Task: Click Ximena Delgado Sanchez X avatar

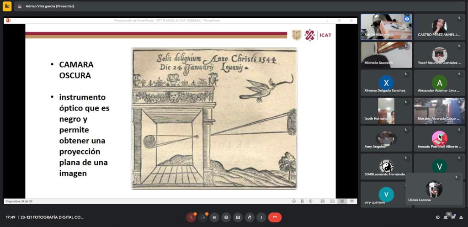Action: click(386, 83)
